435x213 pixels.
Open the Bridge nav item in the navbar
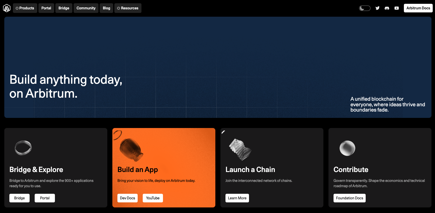point(64,8)
